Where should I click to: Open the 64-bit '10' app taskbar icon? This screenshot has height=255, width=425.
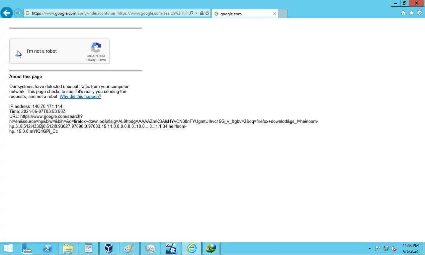(171, 248)
